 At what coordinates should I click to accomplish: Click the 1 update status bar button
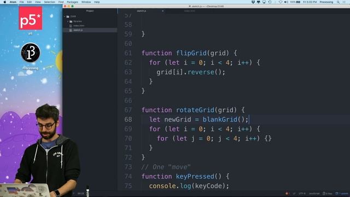point(342,193)
